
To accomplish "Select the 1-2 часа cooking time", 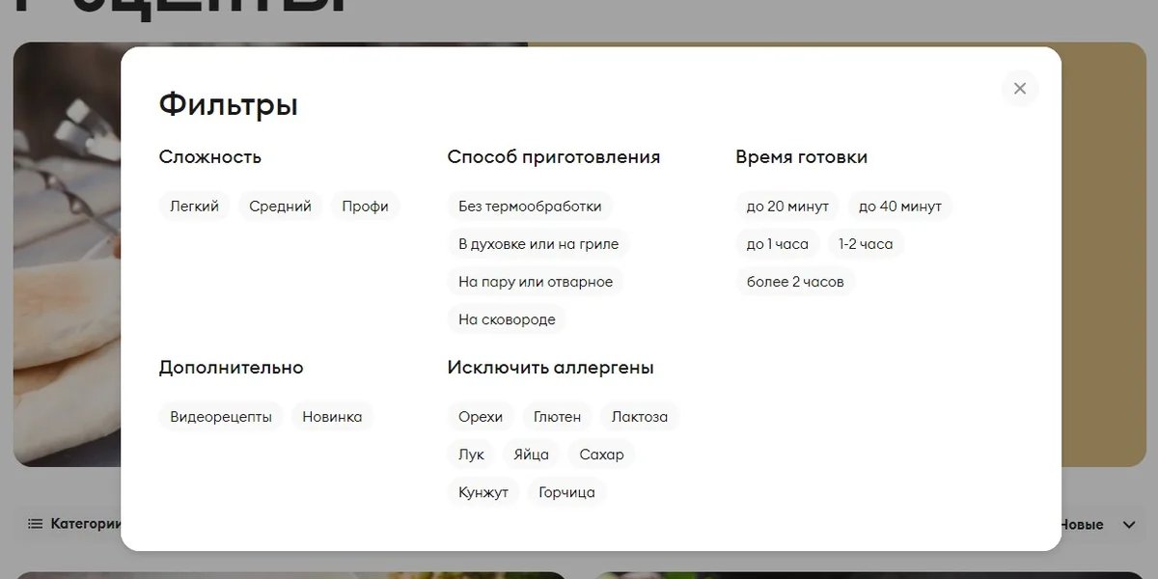I will pos(866,243).
